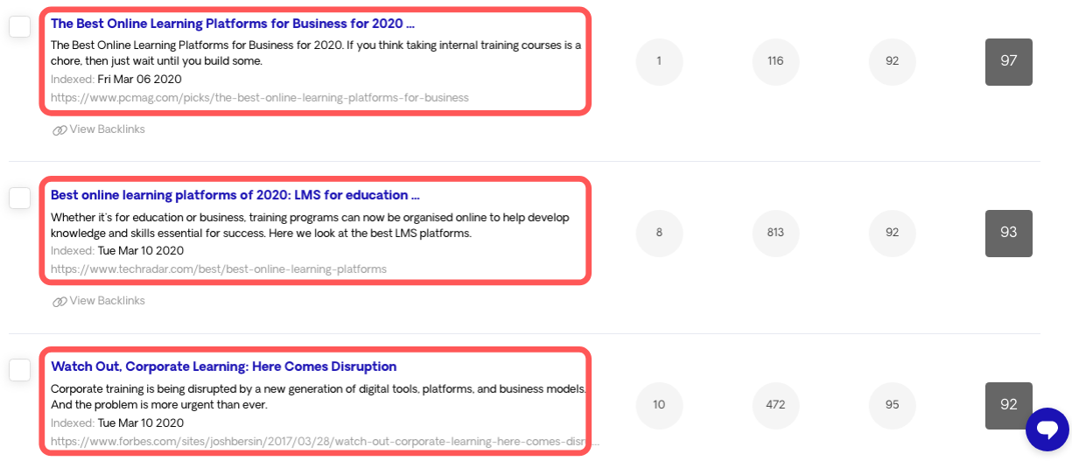This screenshot has height=461, width=1072.
Task: Click the score badge showing 97
Action: 1009,61
